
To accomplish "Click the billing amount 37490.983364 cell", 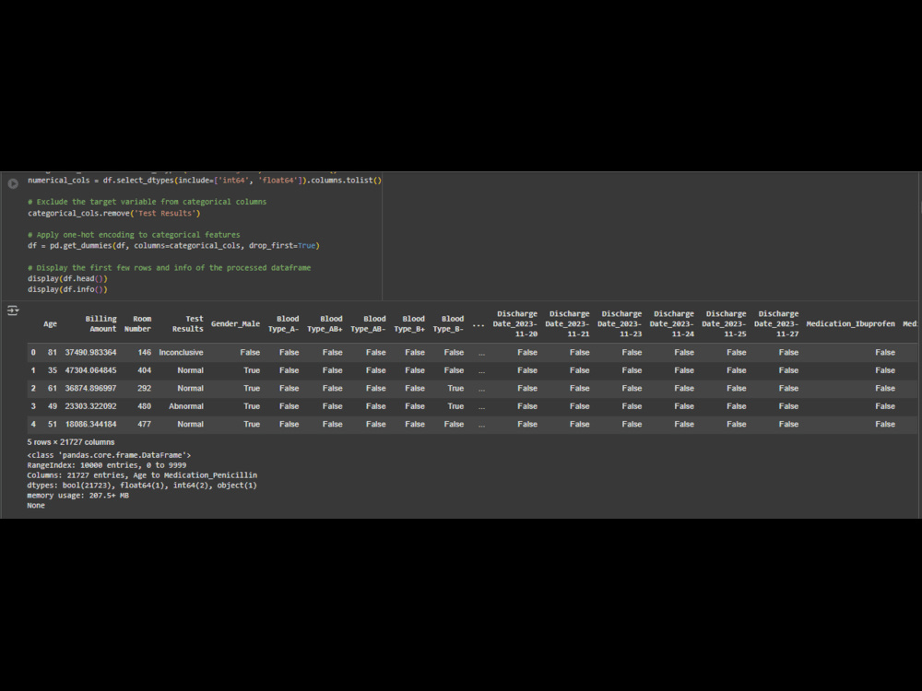I will click(90, 353).
